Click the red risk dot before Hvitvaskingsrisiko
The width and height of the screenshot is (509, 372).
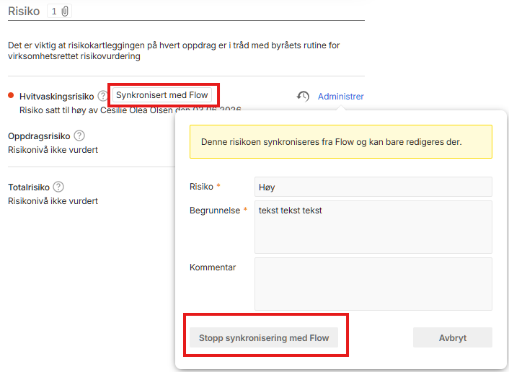click(x=11, y=95)
